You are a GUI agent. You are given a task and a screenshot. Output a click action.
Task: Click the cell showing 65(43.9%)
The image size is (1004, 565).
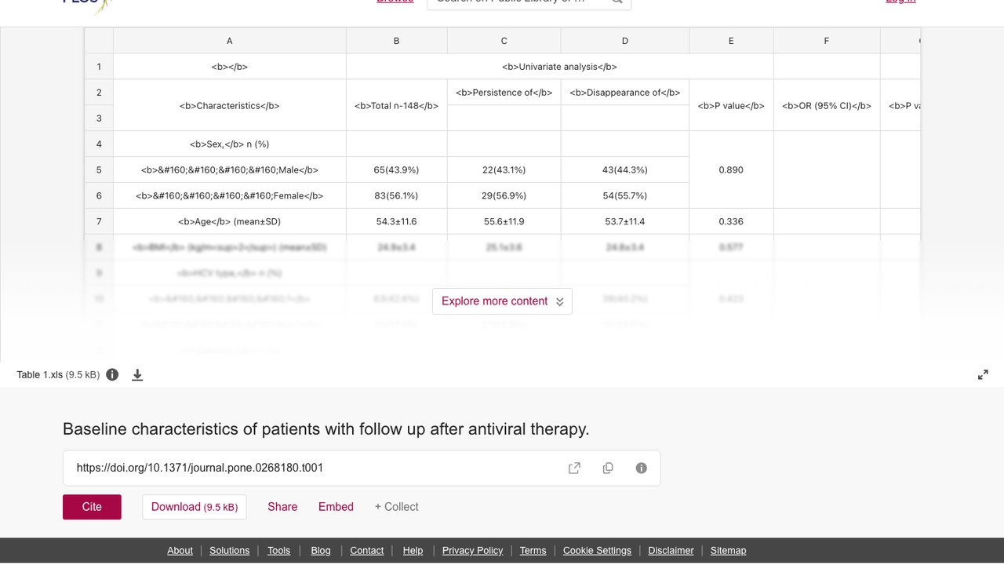coord(397,169)
